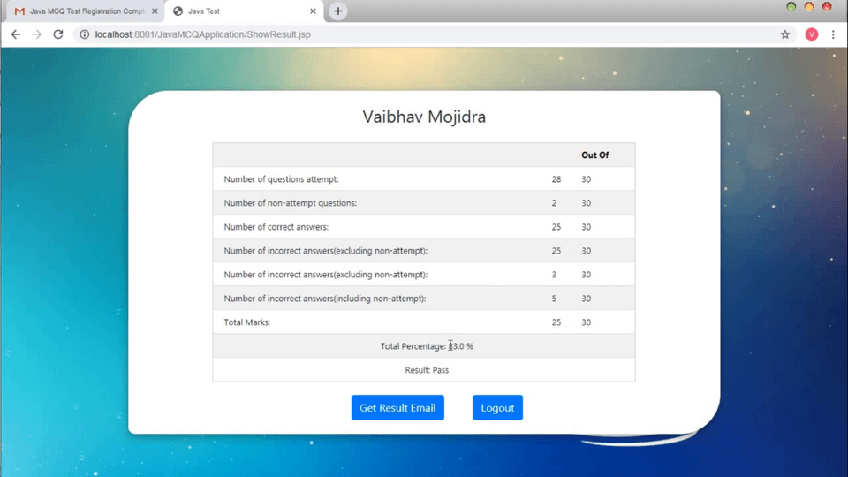Select the Java Test tab
The width and height of the screenshot is (848, 477).
[x=238, y=11]
